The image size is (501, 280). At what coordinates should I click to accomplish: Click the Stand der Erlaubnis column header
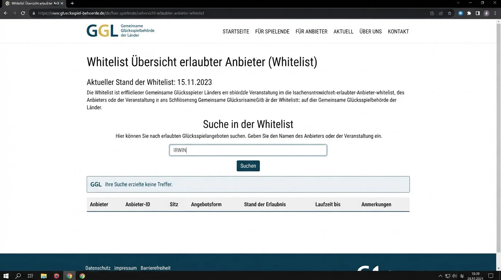point(265,205)
